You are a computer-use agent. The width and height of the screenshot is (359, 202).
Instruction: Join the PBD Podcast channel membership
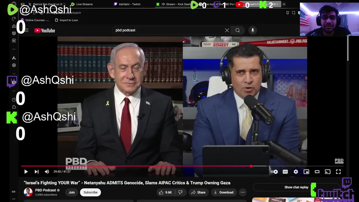72,192
